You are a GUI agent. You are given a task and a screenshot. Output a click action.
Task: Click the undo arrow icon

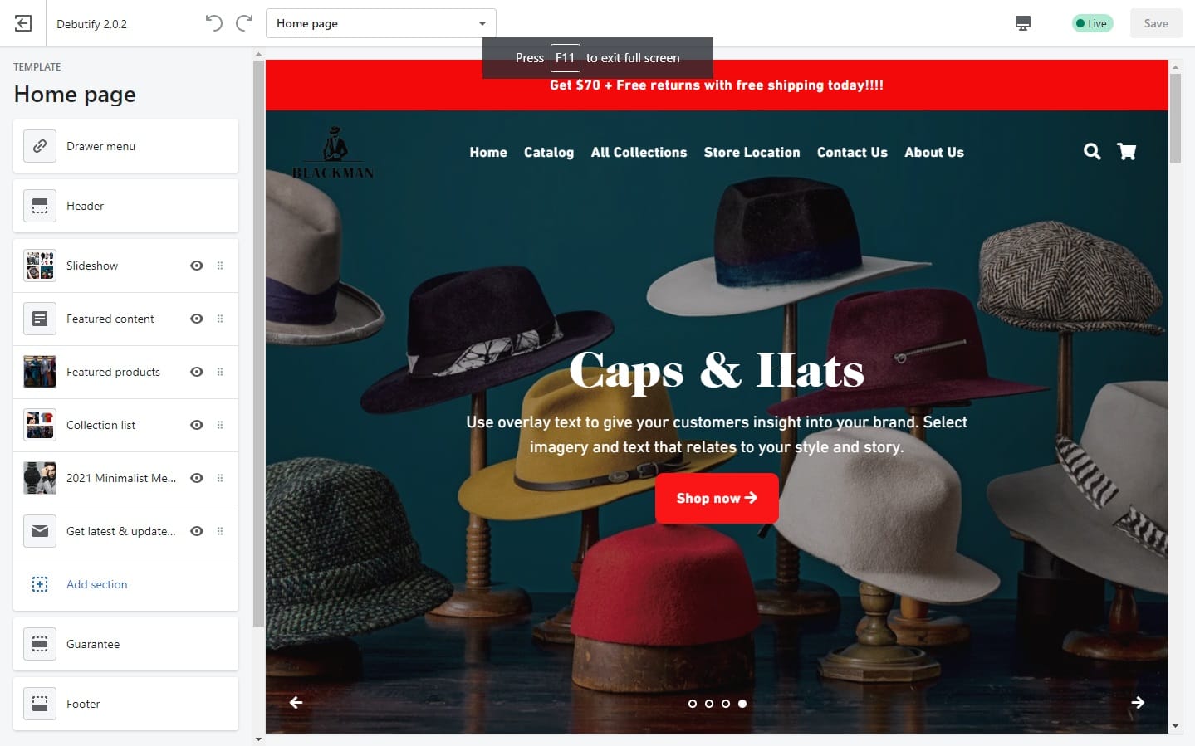[214, 23]
